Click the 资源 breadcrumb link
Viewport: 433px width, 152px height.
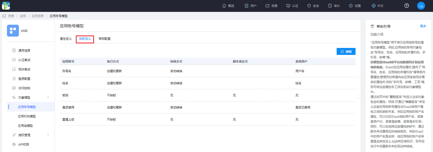pos(11,16)
